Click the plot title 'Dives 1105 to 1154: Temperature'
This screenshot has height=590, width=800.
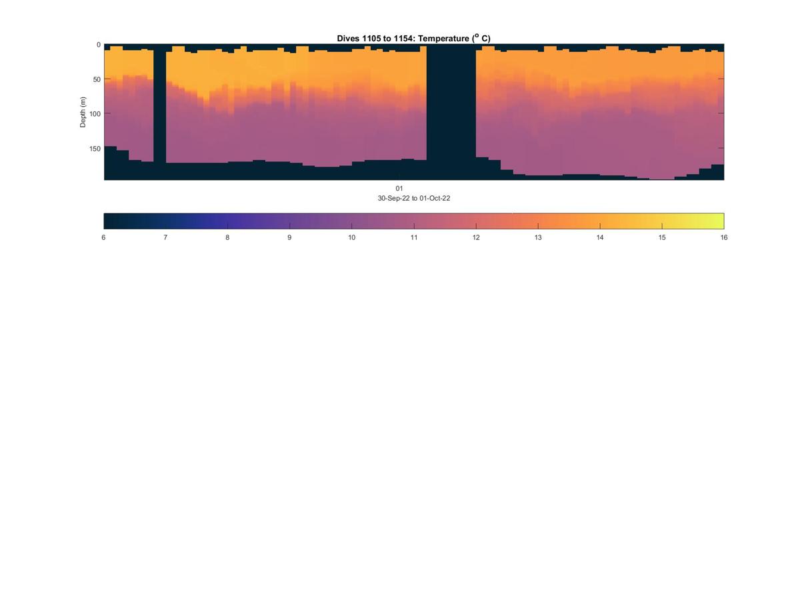click(413, 39)
